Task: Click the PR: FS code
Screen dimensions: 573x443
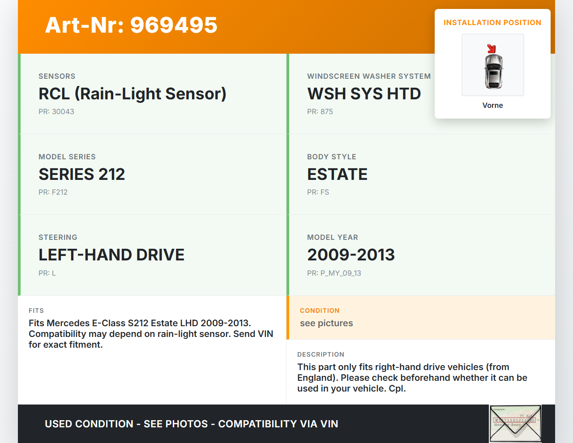Action: [318, 192]
